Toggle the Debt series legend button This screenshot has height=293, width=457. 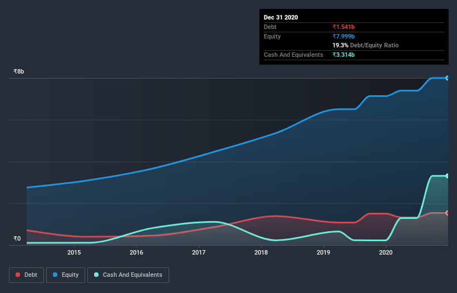26,275
